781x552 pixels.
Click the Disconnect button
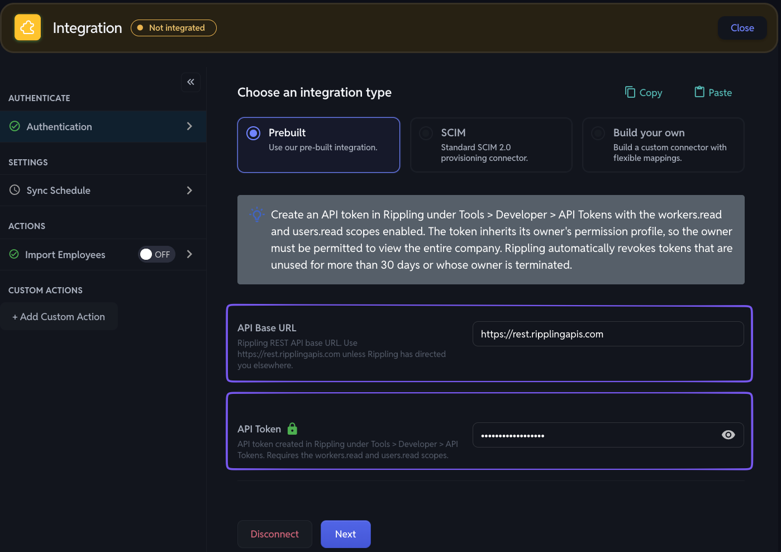click(274, 534)
